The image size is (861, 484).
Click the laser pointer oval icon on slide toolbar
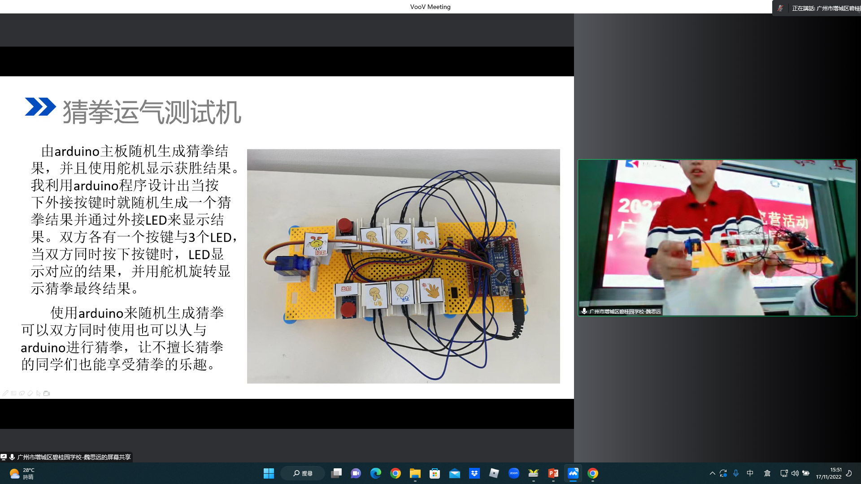pyautogui.click(x=22, y=393)
